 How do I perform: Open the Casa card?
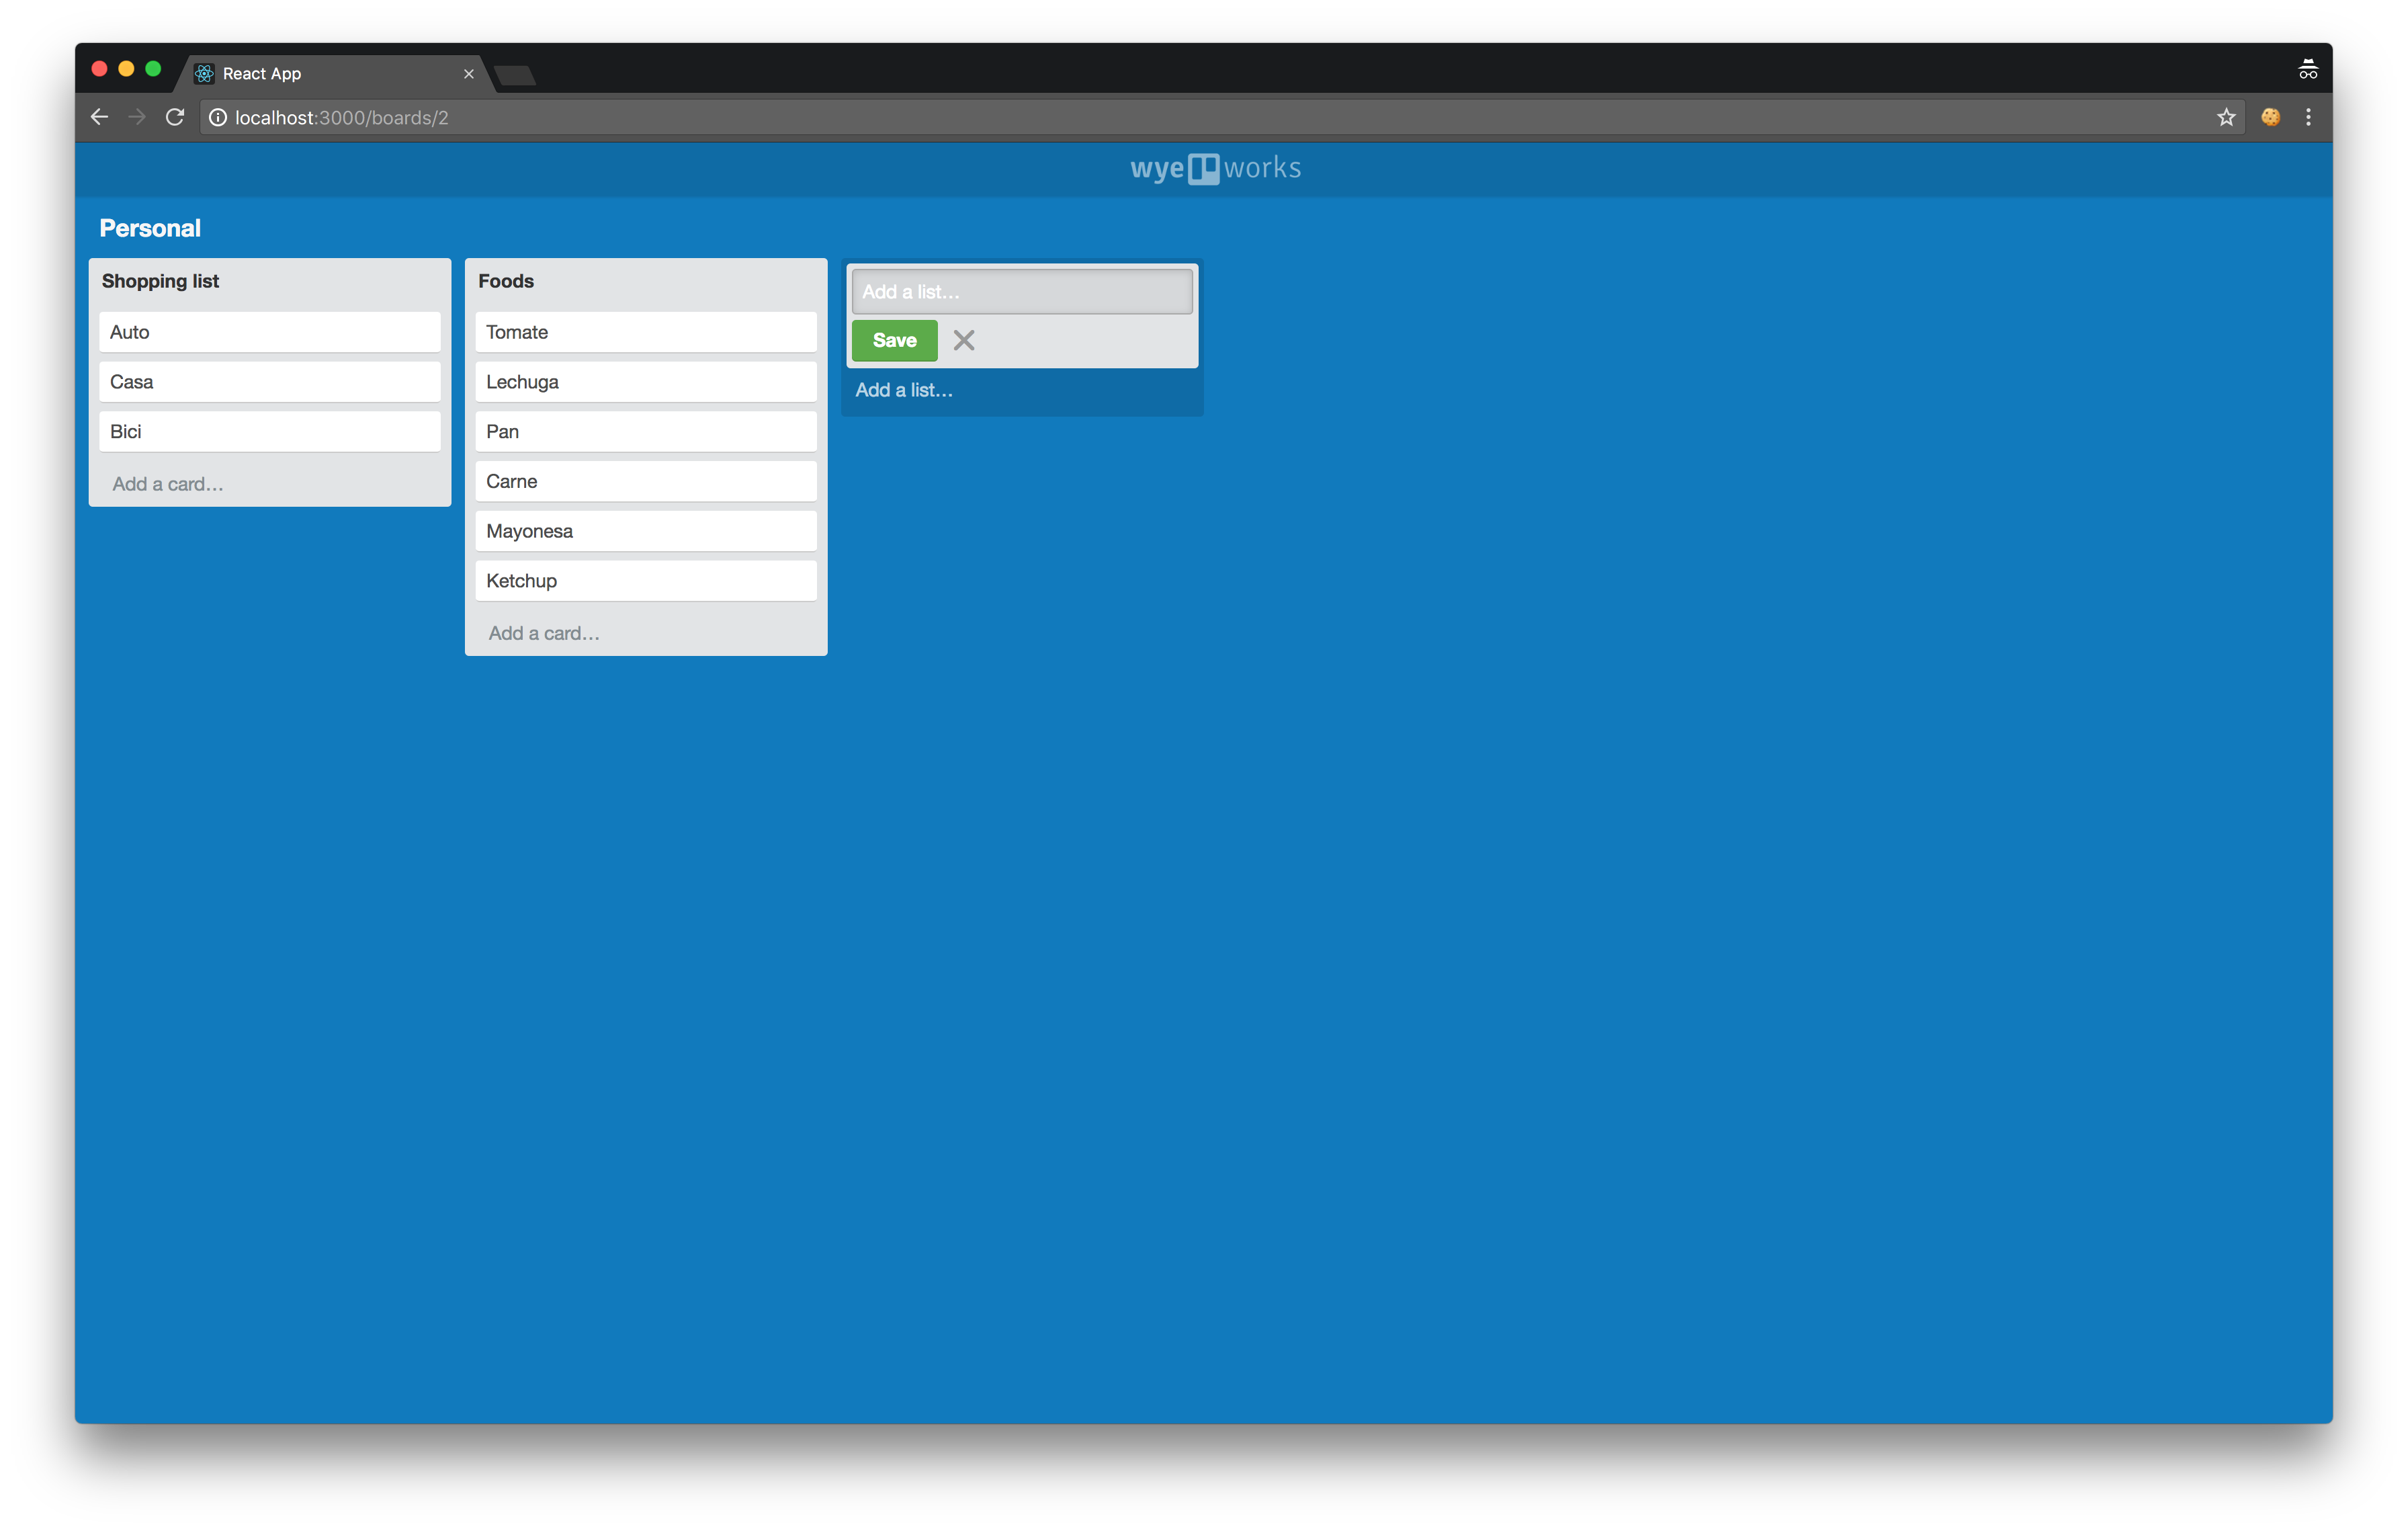270,382
